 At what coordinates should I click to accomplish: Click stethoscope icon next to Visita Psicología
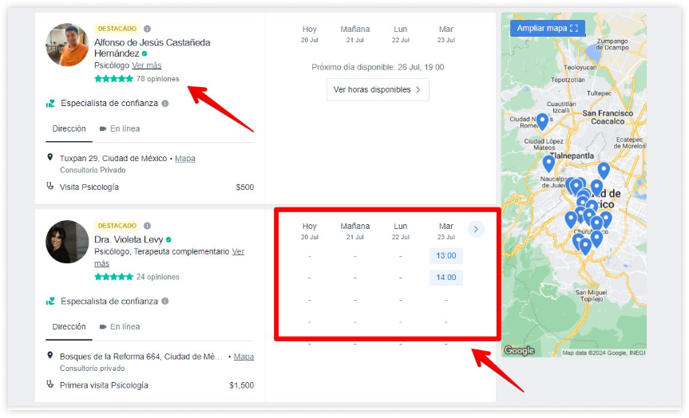50,186
